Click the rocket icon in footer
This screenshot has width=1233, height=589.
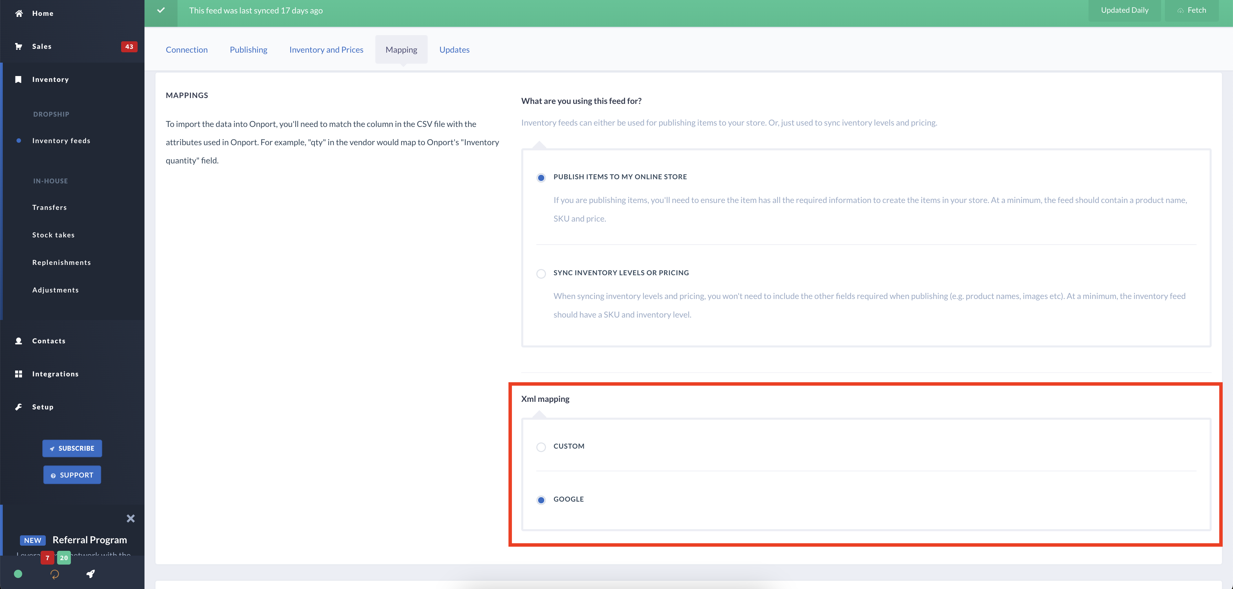(x=90, y=574)
